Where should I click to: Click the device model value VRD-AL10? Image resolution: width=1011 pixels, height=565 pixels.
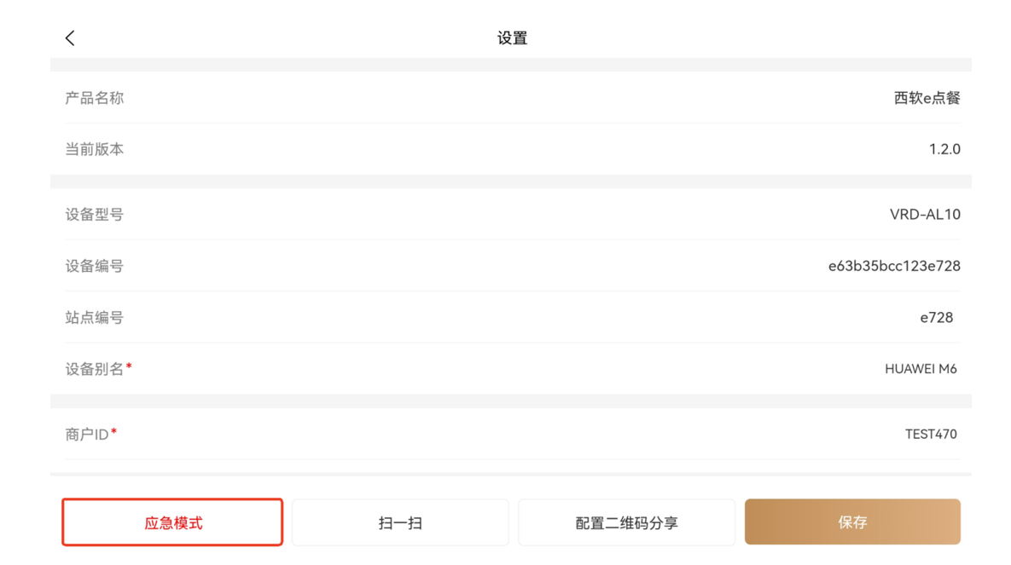tap(925, 215)
